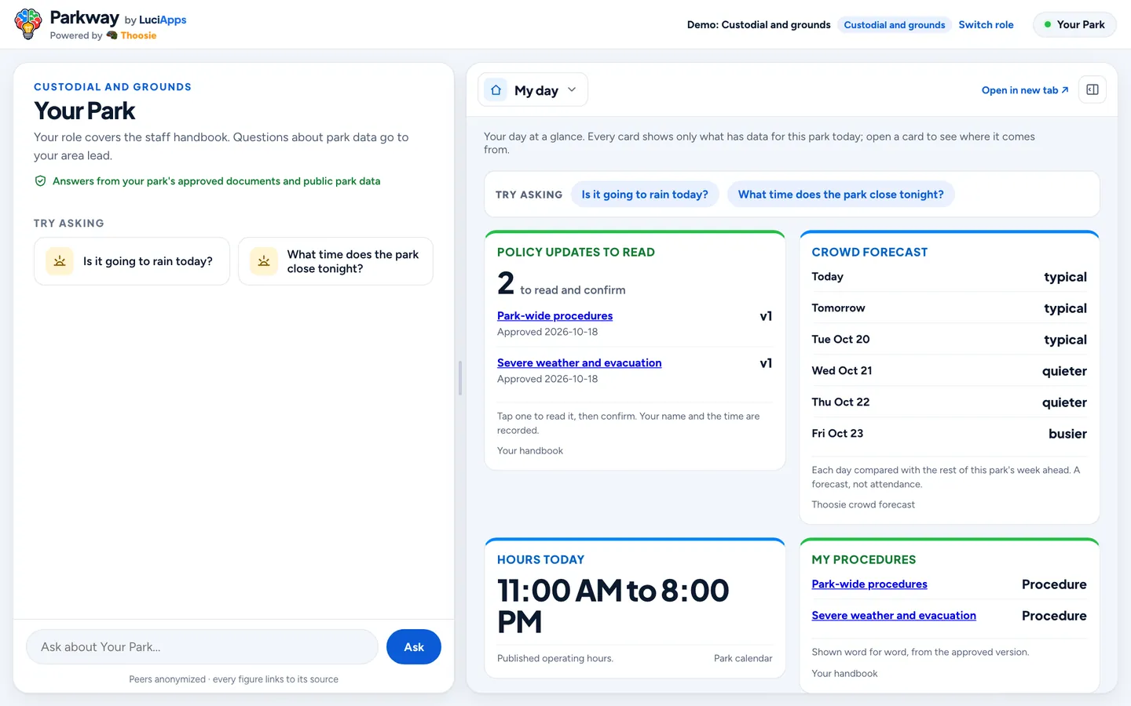
Task: Click the home icon beside My day
Action: coord(496,90)
